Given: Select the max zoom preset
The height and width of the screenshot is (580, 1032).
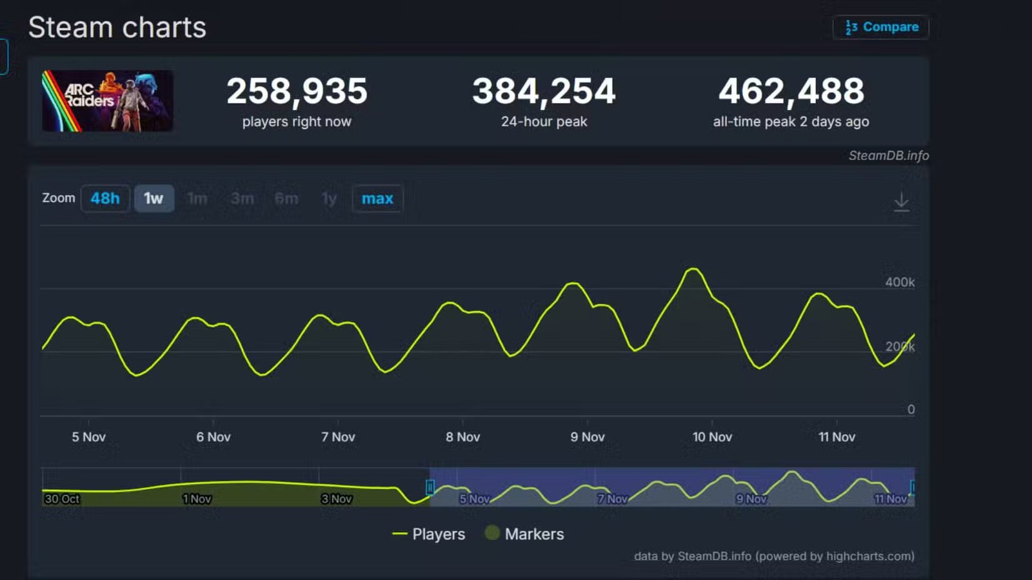Looking at the screenshot, I should coord(377,199).
